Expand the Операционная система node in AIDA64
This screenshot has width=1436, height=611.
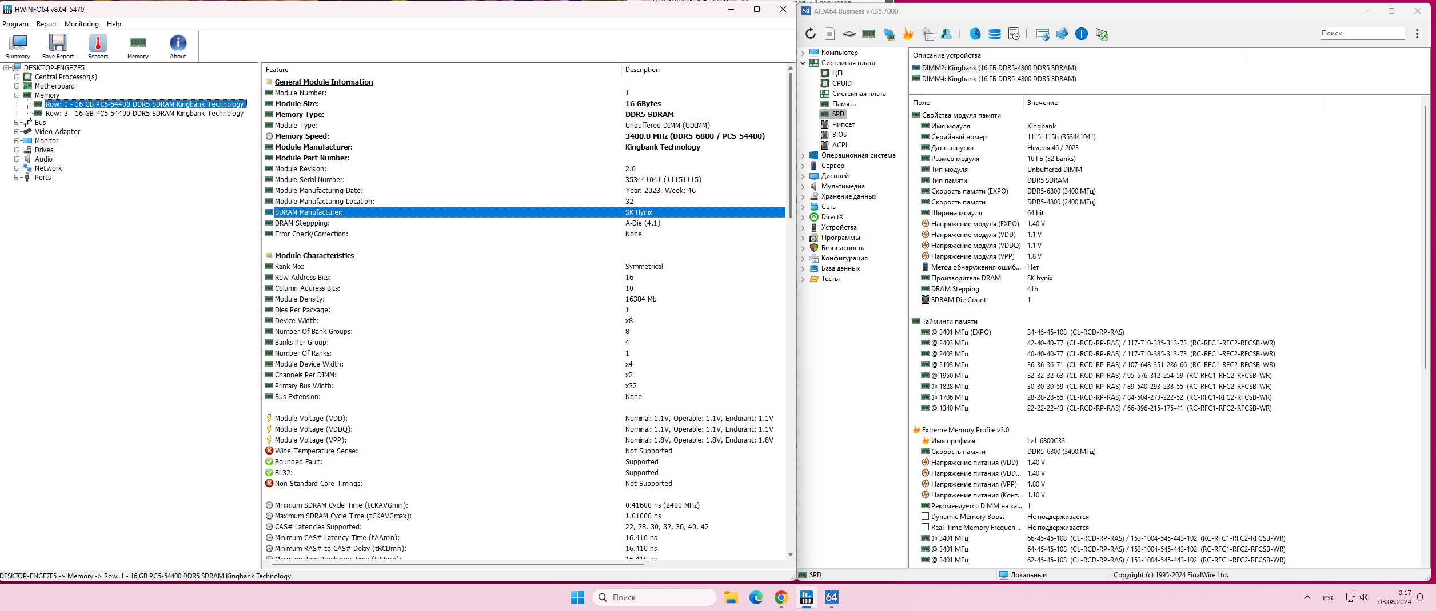coord(803,155)
